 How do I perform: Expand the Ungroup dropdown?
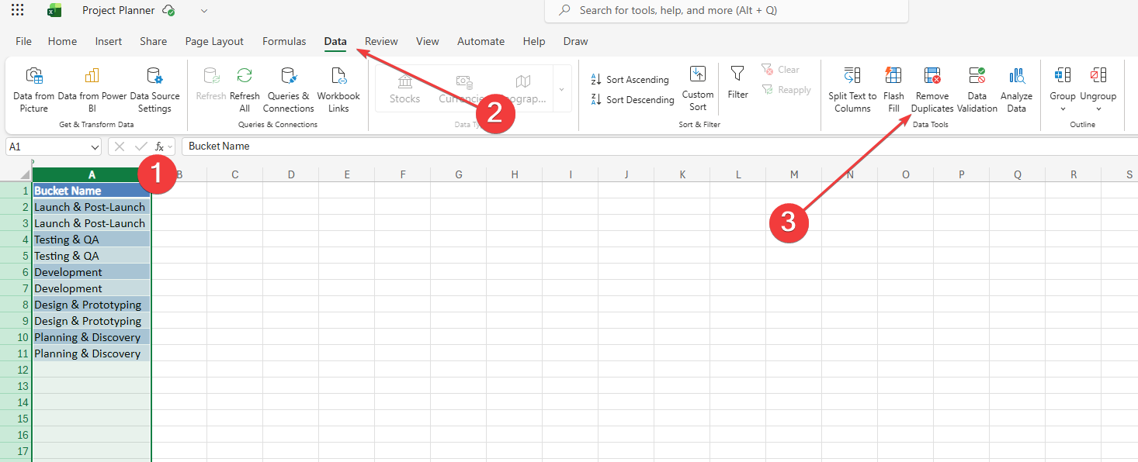[x=1098, y=109]
